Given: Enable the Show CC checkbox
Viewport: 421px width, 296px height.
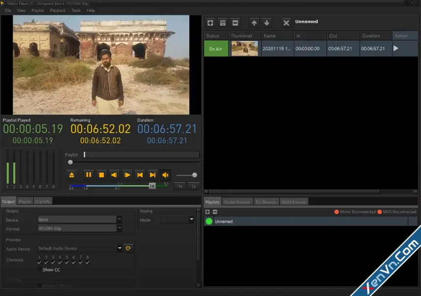Looking at the screenshot, I should tap(39, 269).
